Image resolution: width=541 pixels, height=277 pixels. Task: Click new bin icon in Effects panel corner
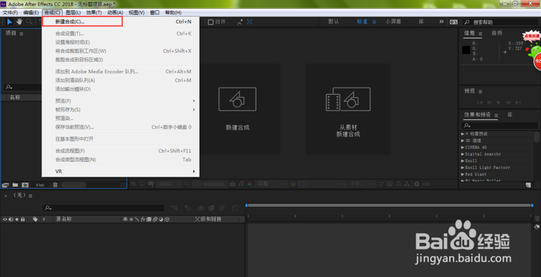528,185
